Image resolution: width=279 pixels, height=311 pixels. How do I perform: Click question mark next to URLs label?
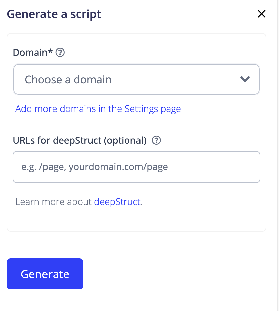tap(156, 140)
